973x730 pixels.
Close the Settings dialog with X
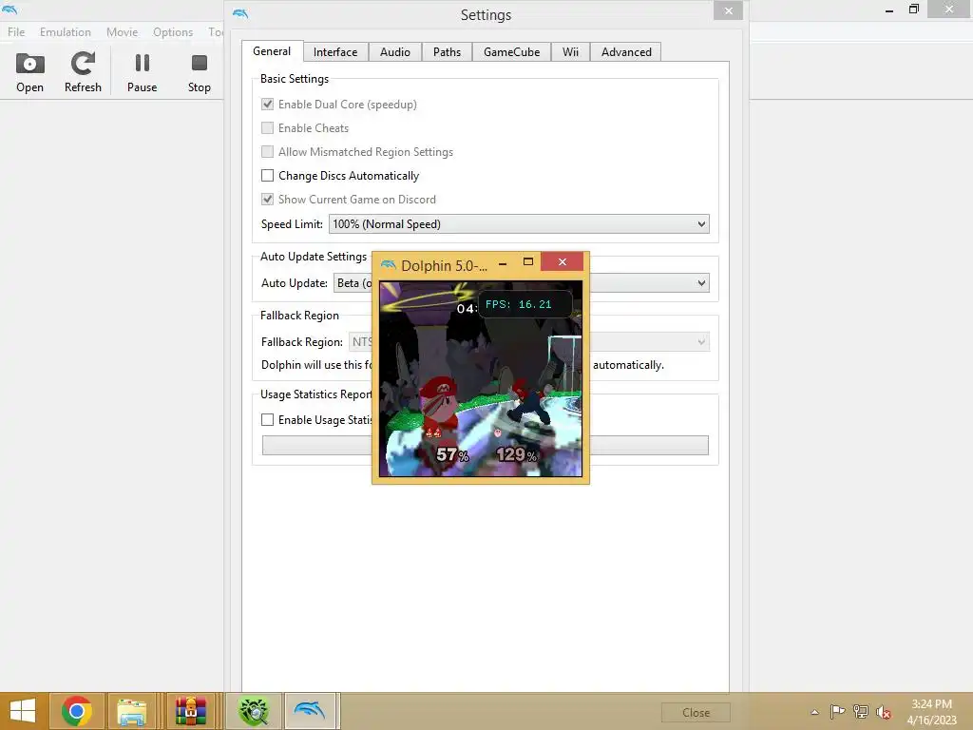(729, 10)
